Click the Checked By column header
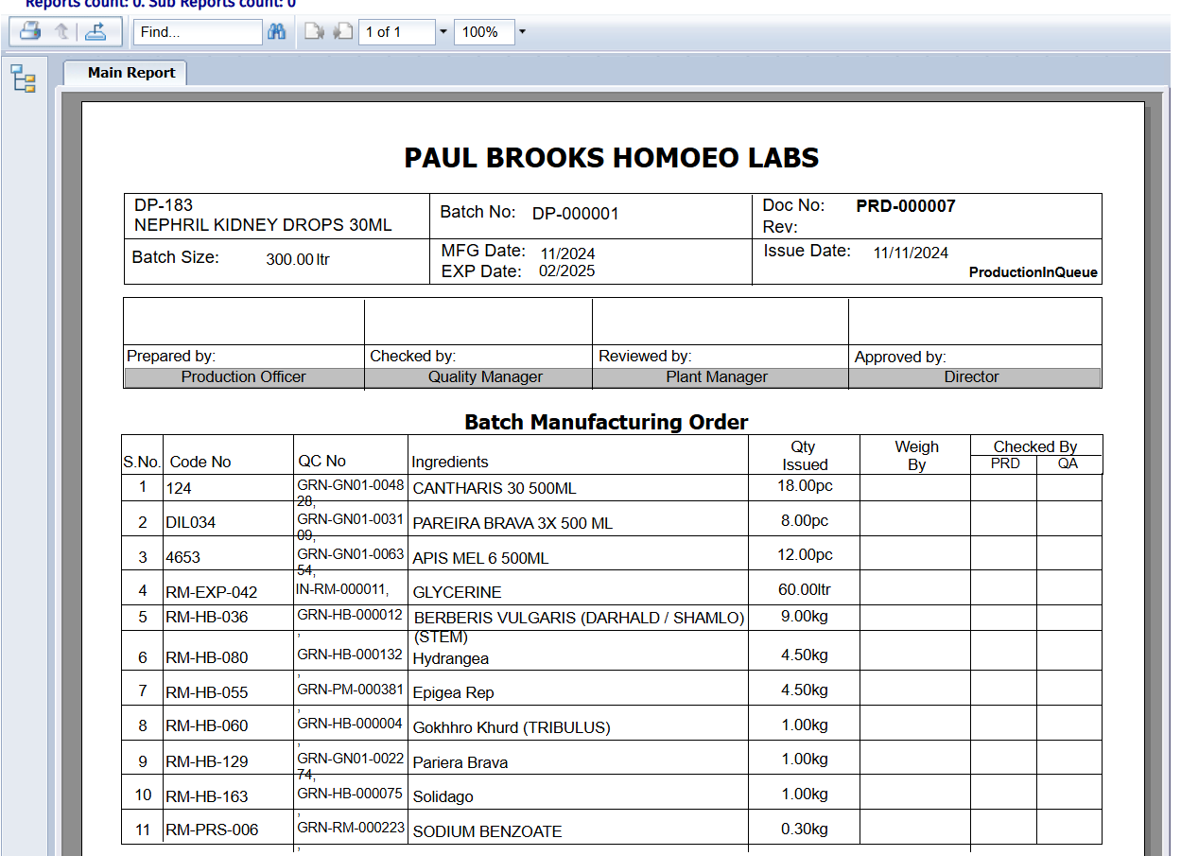The image size is (1181, 856). tap(1035, 446)
